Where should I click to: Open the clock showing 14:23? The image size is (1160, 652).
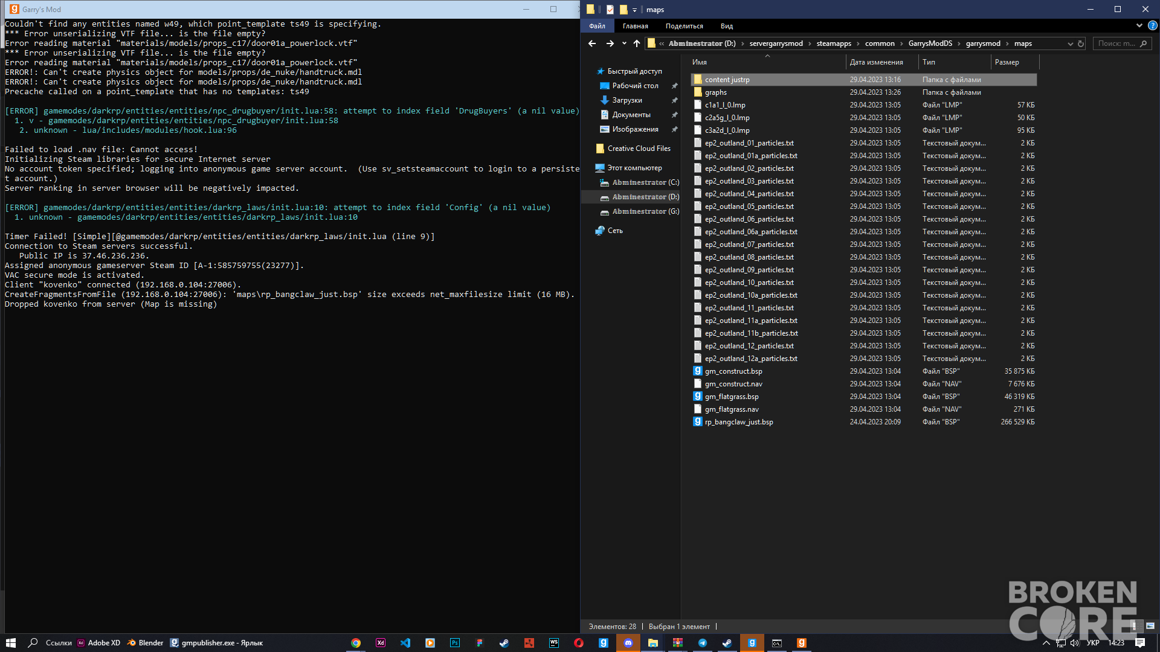(1116, 643)
